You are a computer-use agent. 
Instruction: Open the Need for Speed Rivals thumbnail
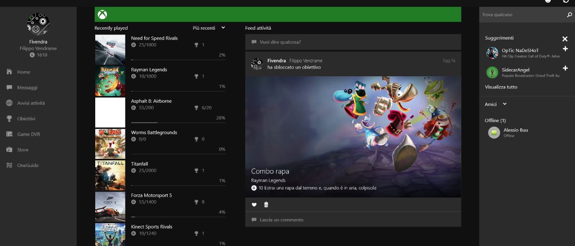pos(110,49)
